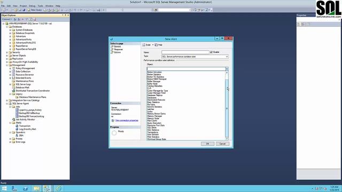This screenshot has height=192, width=342.
Task: Click Connect in Object Explorer toolbar
Action: coord(7,19)
